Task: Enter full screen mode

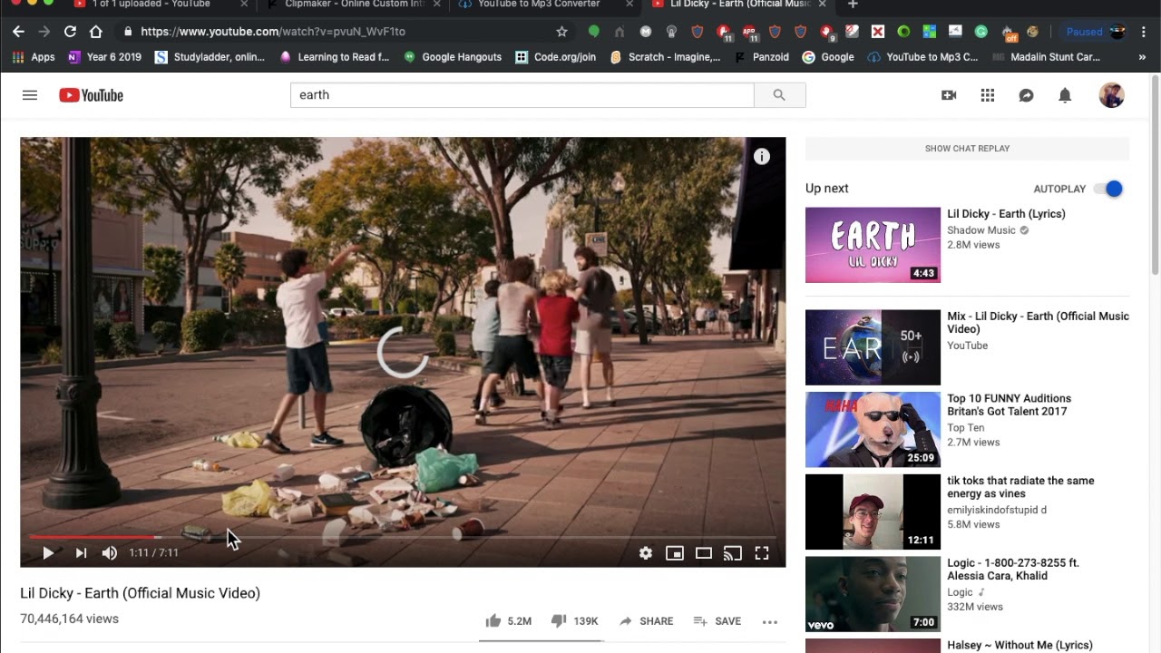Action: [x=762, y=552]
